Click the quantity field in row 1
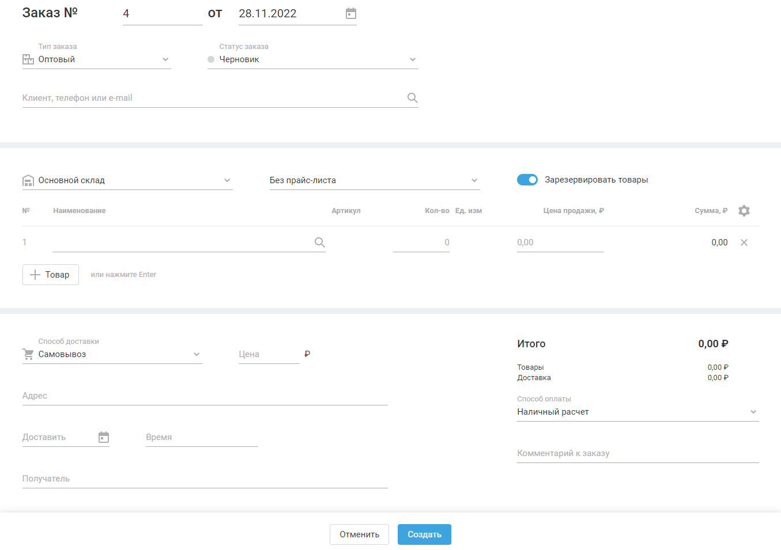The image size is (781, 550). [421, 242]
